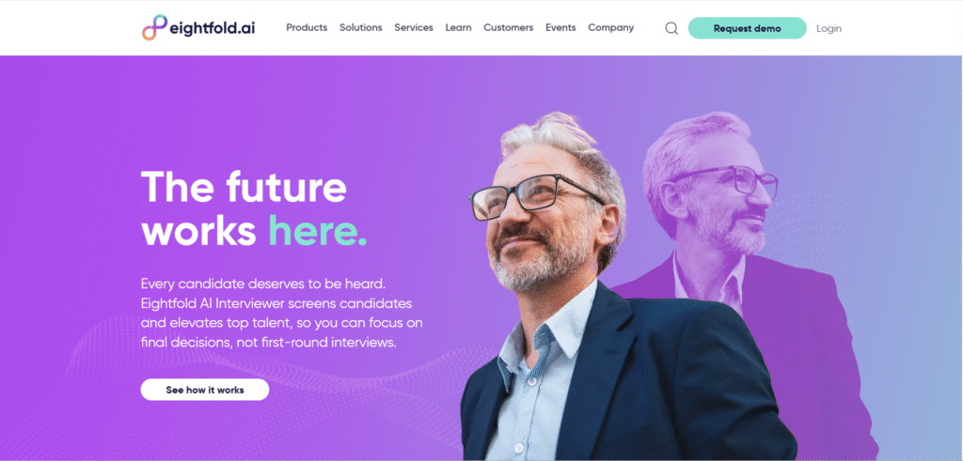This screenshot has height=461, width=963.
Task: Open the Products menu
Action: 307,27
